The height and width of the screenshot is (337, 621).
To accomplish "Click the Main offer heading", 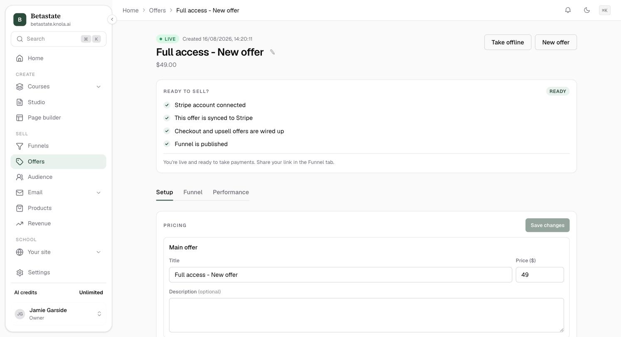I will click(x=183, y=247).
